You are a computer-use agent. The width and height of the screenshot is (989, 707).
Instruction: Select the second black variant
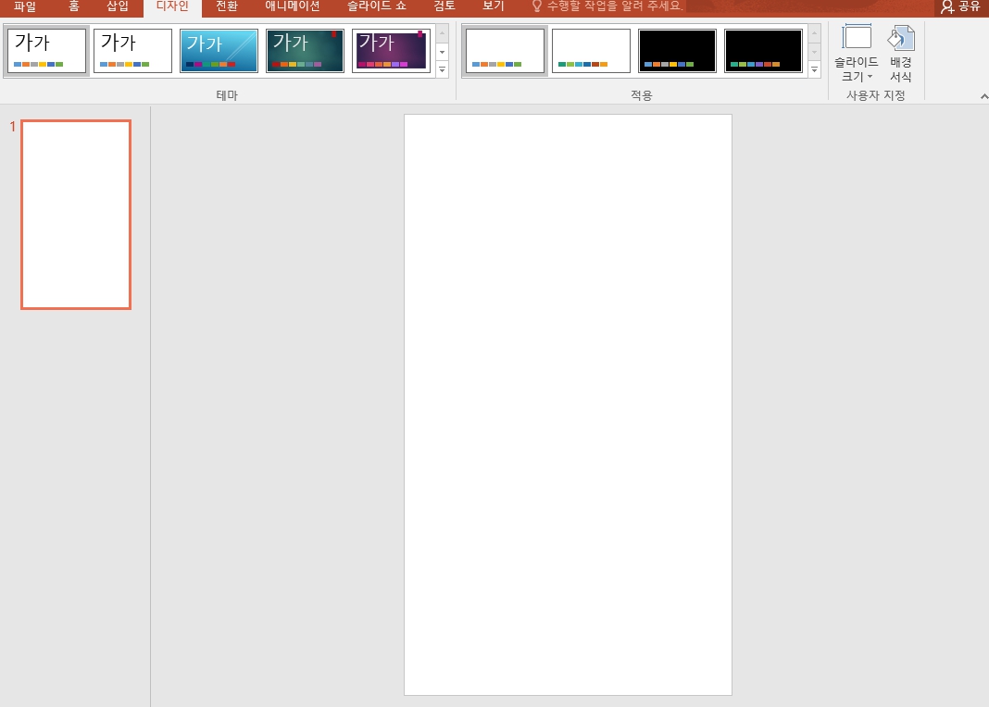pos(763,50)
